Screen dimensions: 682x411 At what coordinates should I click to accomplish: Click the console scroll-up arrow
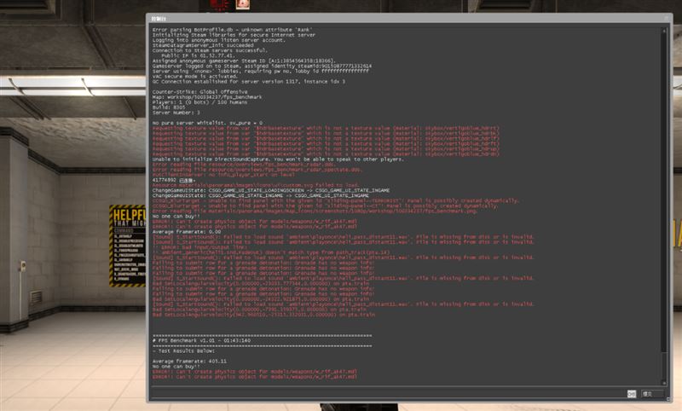coord(664,31)
